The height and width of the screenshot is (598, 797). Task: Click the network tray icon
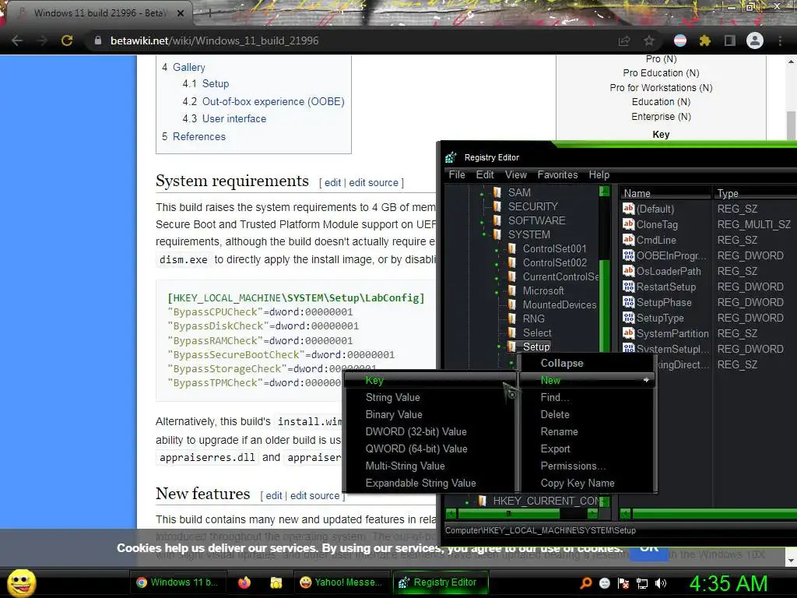(642, 583)
